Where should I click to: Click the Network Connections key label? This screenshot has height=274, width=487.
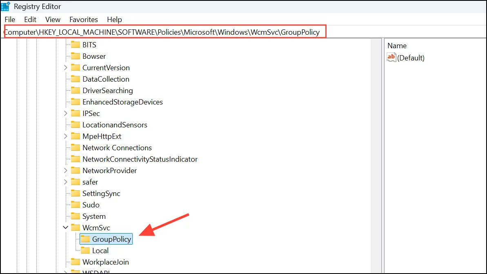point(117,148)
